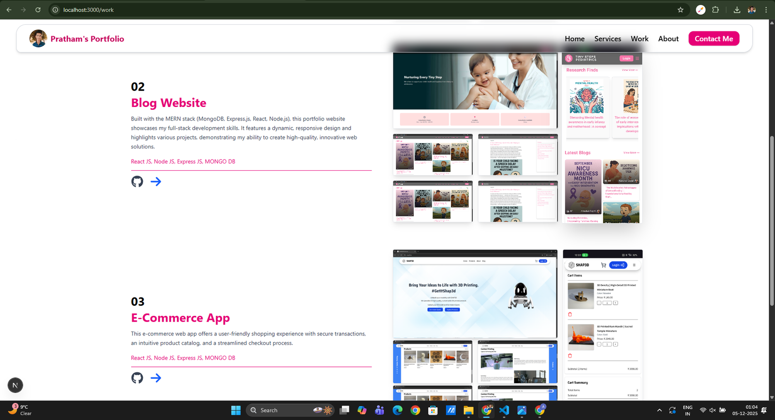Select About in the navigation bar
The width and height of the screenshot is (775, 420).
click(x=668, y=39)
